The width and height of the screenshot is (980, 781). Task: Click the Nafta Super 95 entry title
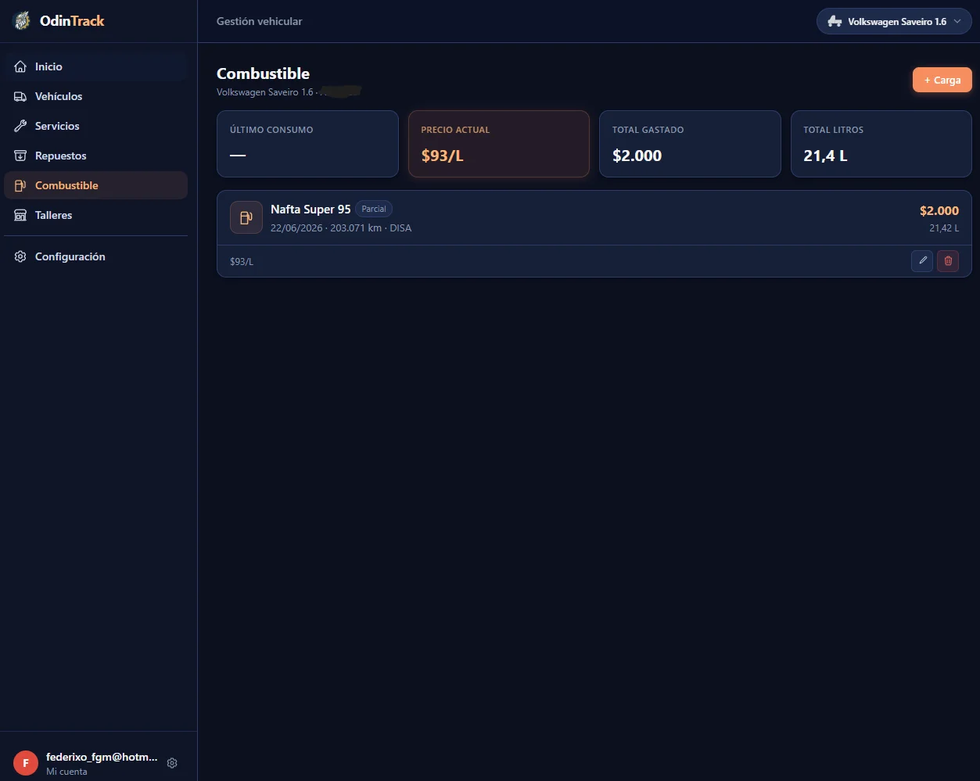[x=311, y=210]
